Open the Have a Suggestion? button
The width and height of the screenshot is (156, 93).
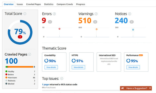[x=136, y=88]
